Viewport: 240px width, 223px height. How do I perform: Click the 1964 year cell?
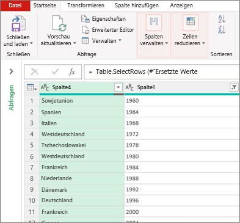pyautogui.click(x=182, y=112)
